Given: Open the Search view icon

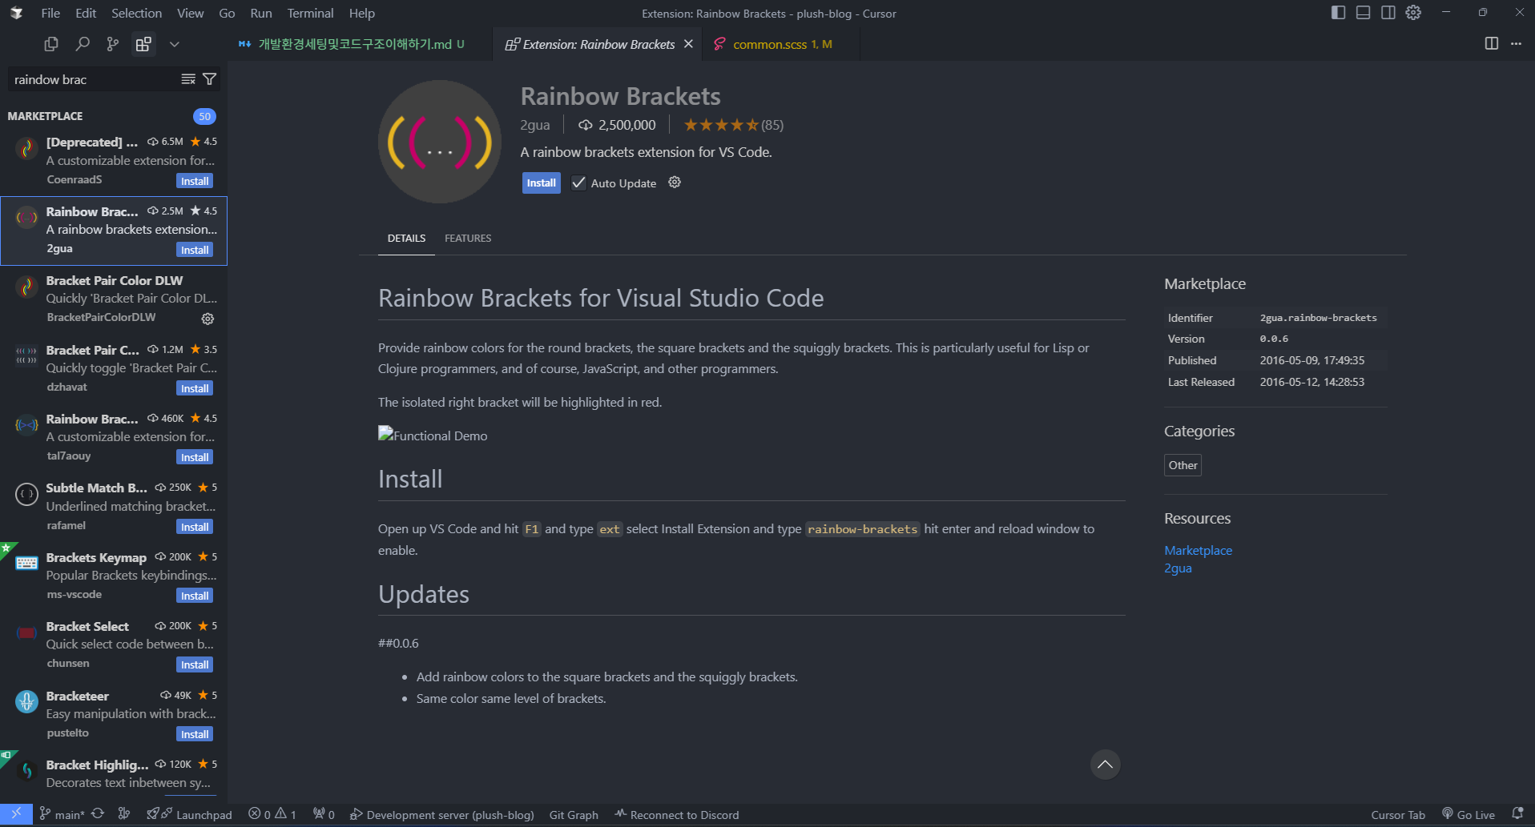Looking at the screenshot, I should click(x=82, y=44).
